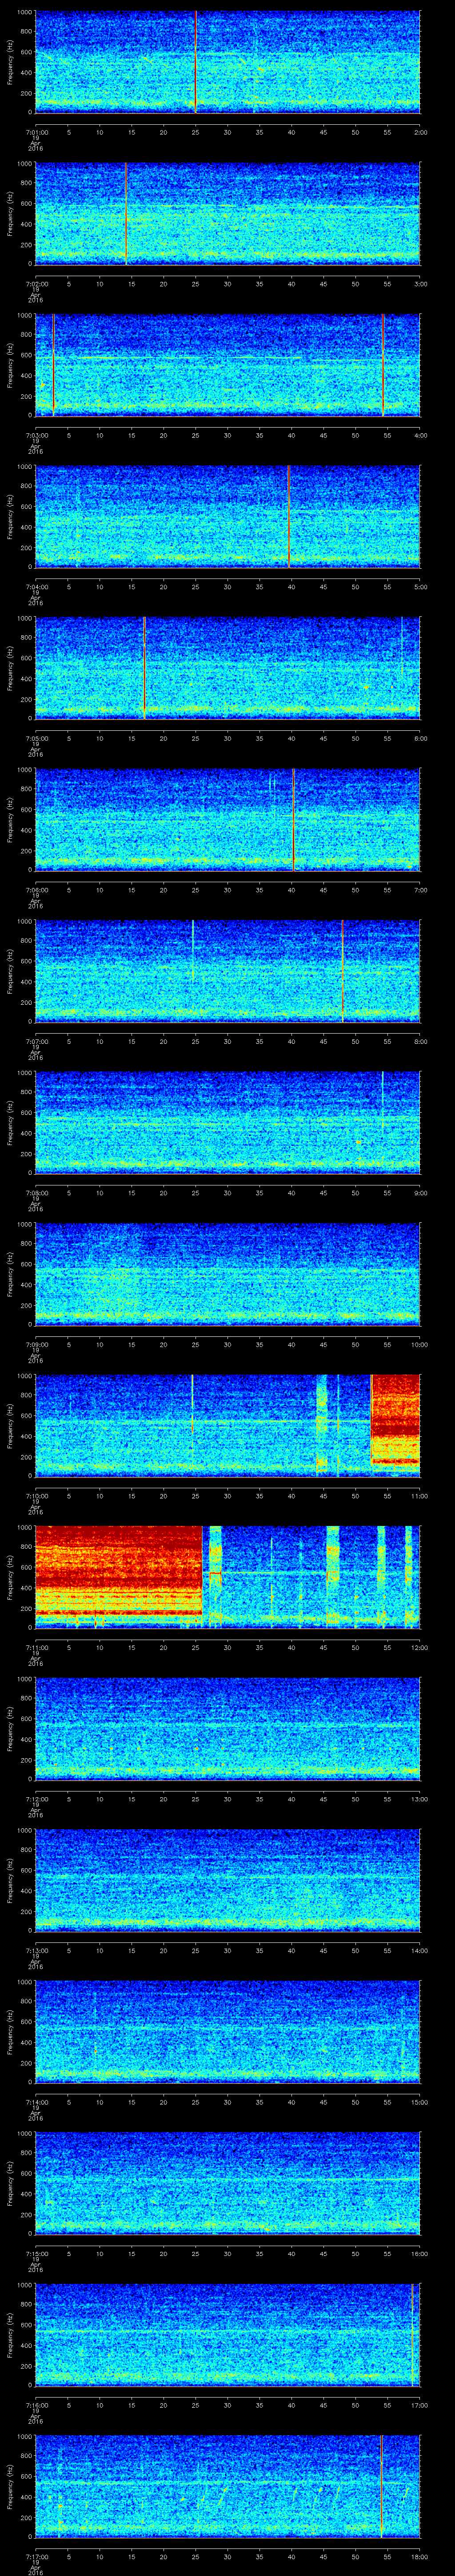Click red vertical spike in 7:02:00 spectrogram

coord(127,214)
